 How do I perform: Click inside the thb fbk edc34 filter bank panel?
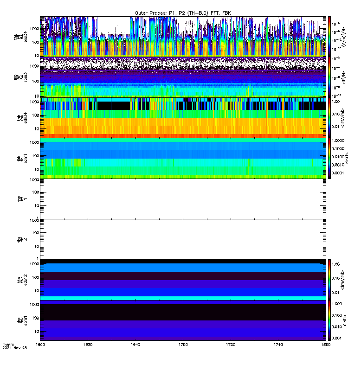[183, 118]
